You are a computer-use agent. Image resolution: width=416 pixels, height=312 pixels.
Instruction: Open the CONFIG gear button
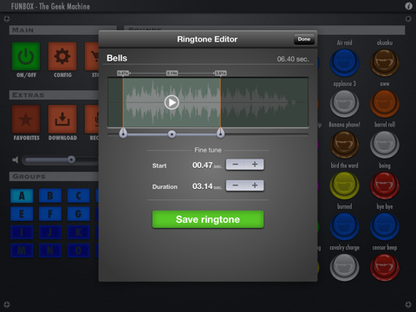click(62, 56)
